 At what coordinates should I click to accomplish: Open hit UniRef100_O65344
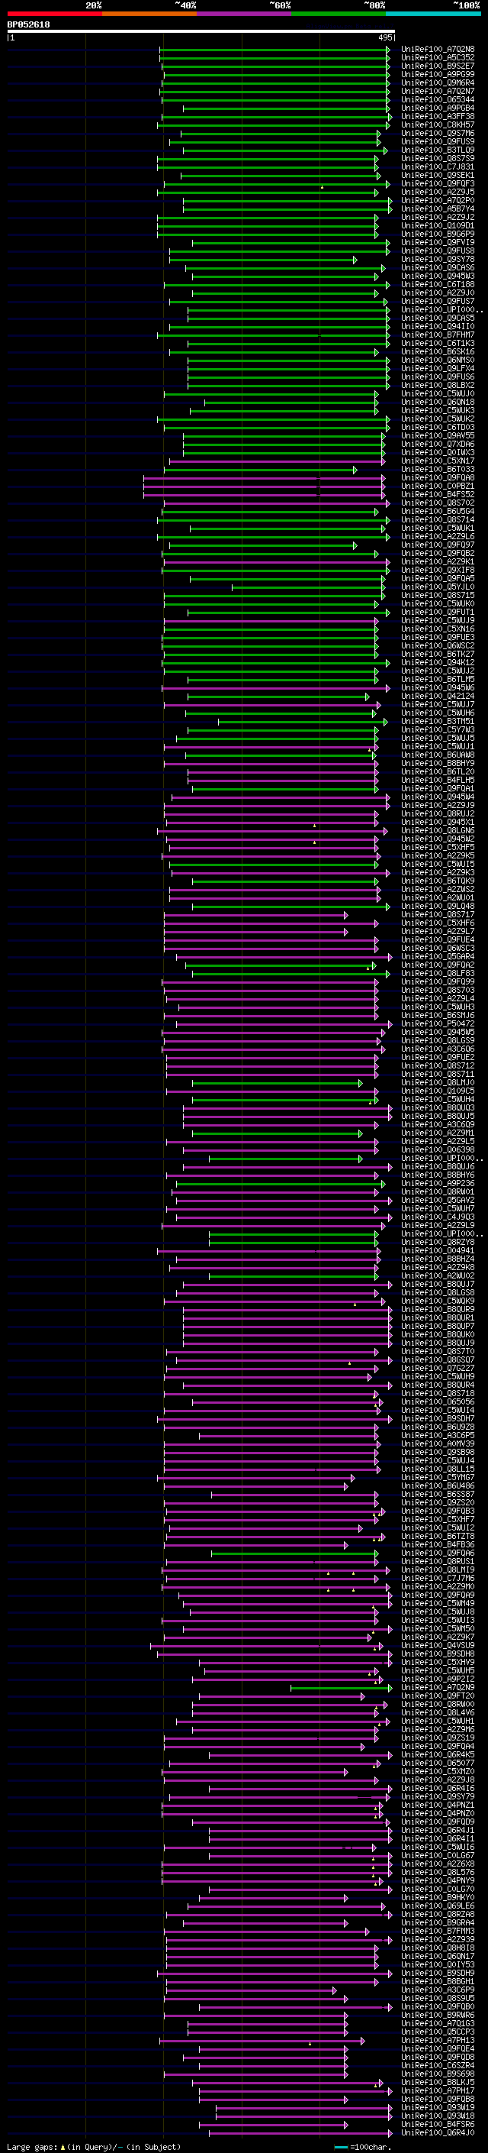(x=438, y=99)
